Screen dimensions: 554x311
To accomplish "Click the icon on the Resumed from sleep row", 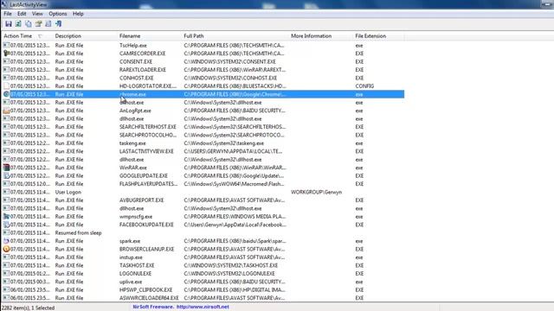I will [x=6, y=232].
